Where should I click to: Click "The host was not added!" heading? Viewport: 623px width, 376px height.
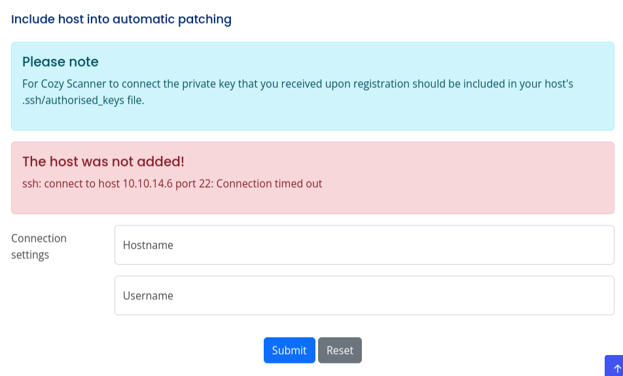coord(103,161)
